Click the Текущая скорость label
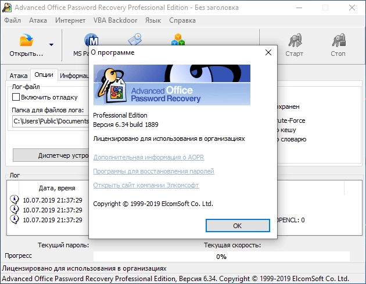 coord(232,245)
